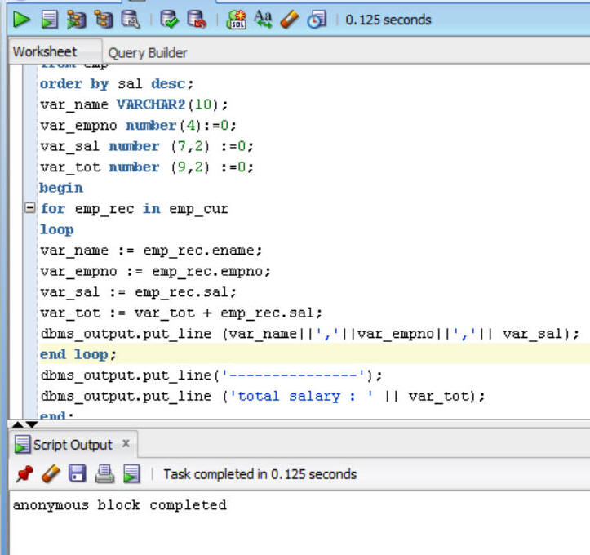Viewport: 590px width, 555px height.
Task: Click the Autotrace icon
Action: (103, 20)
